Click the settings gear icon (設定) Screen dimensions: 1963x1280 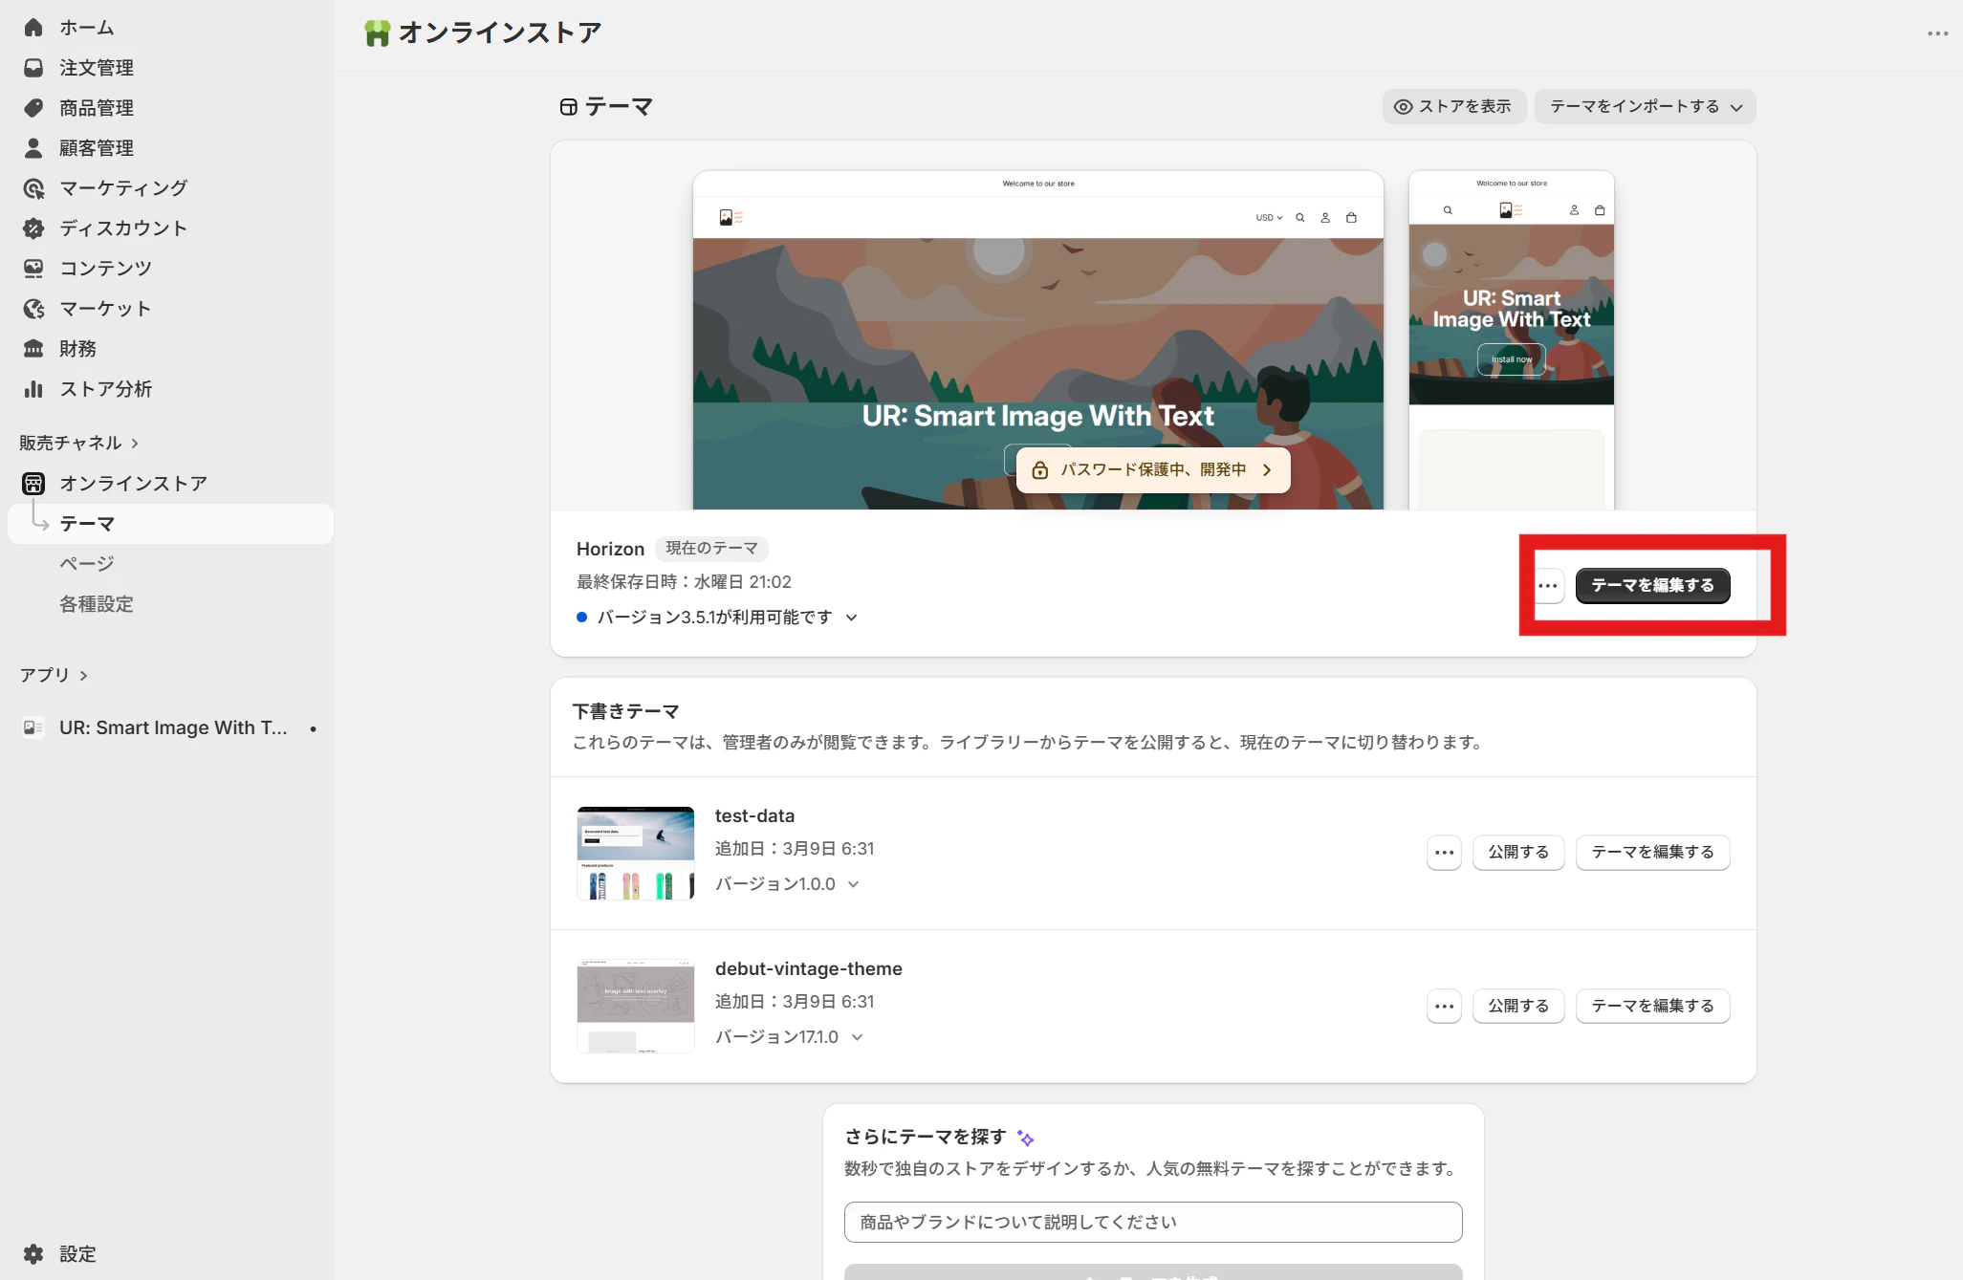(x=33, y=1254)
